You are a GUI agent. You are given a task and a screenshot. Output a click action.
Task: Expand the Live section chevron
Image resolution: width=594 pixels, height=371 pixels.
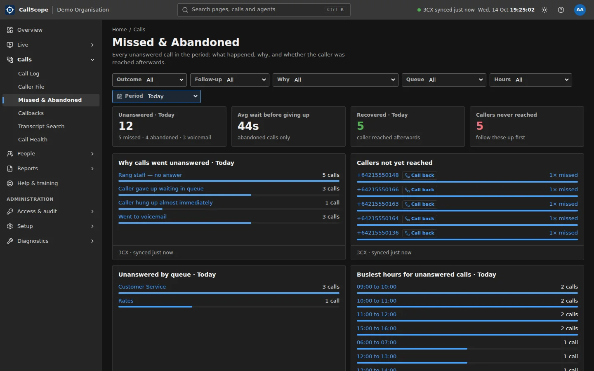(92, 45)
